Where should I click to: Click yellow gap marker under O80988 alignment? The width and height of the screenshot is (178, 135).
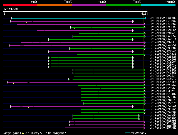click(x=76, y=120)
